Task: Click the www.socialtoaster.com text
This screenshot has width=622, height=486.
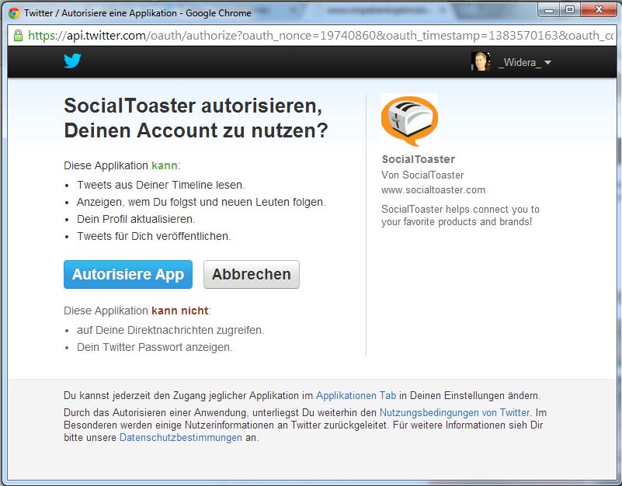Action: pos(433,190)
